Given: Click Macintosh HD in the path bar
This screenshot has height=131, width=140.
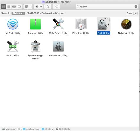Looking at the screenshot, I should [x=11, y=129].
